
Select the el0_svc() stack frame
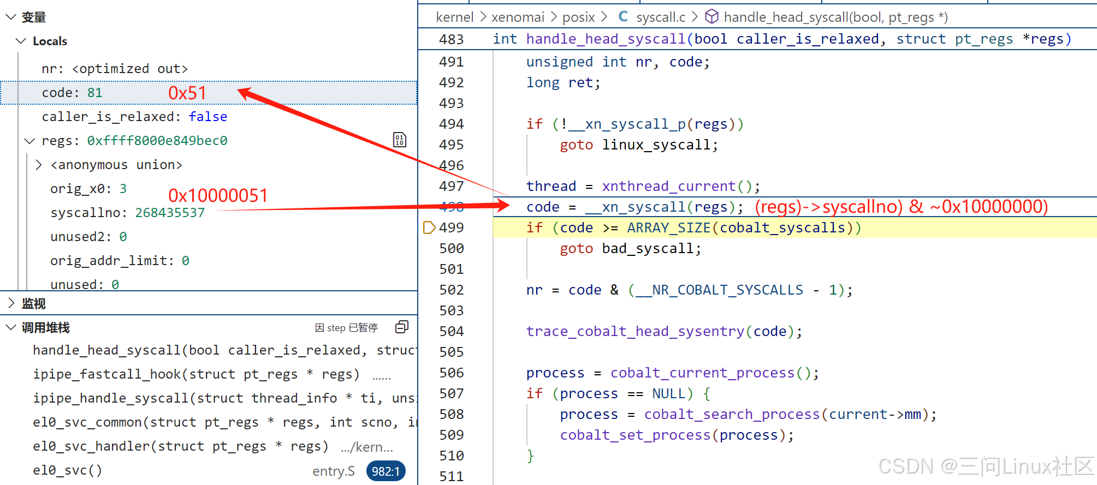209,470
